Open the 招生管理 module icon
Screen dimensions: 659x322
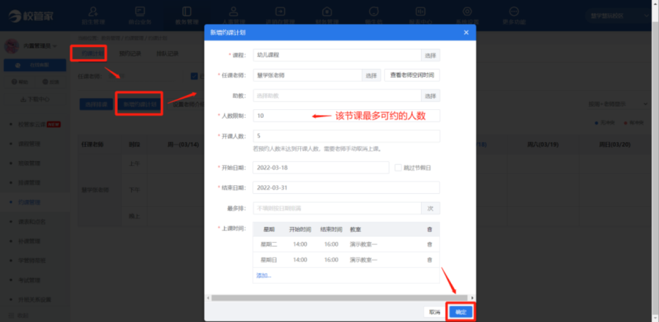[93, 11]
